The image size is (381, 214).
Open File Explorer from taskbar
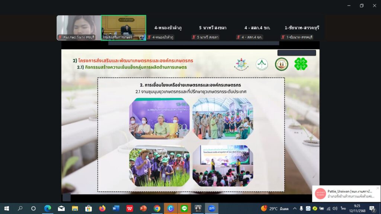tap(75, 208)
